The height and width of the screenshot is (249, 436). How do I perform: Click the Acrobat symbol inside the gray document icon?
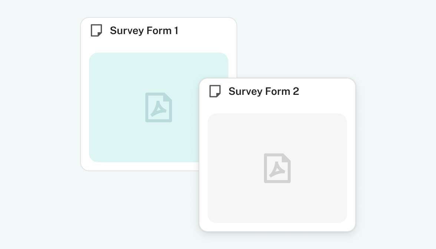click(x=277, y=170)
